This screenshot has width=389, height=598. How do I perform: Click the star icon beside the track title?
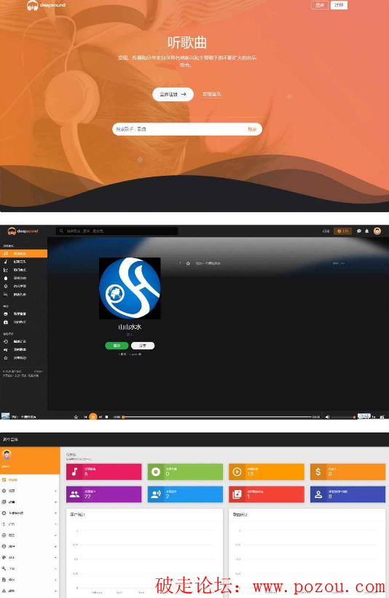coord(188,263)
